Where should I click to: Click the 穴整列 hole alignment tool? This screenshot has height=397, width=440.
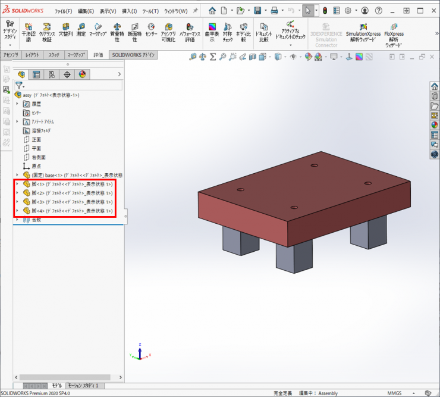65,30
